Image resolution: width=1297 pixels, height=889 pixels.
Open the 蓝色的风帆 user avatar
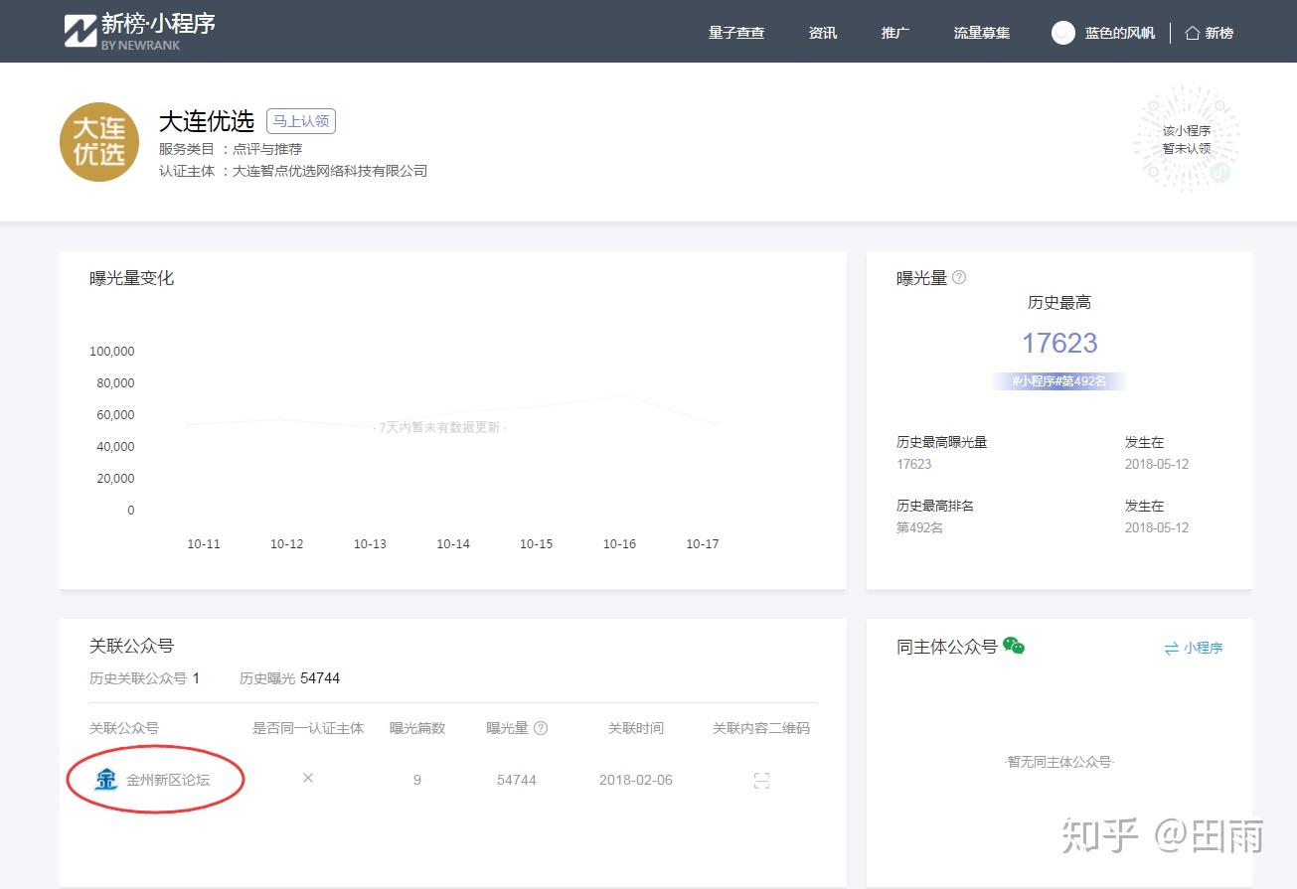coord(1063,33)
